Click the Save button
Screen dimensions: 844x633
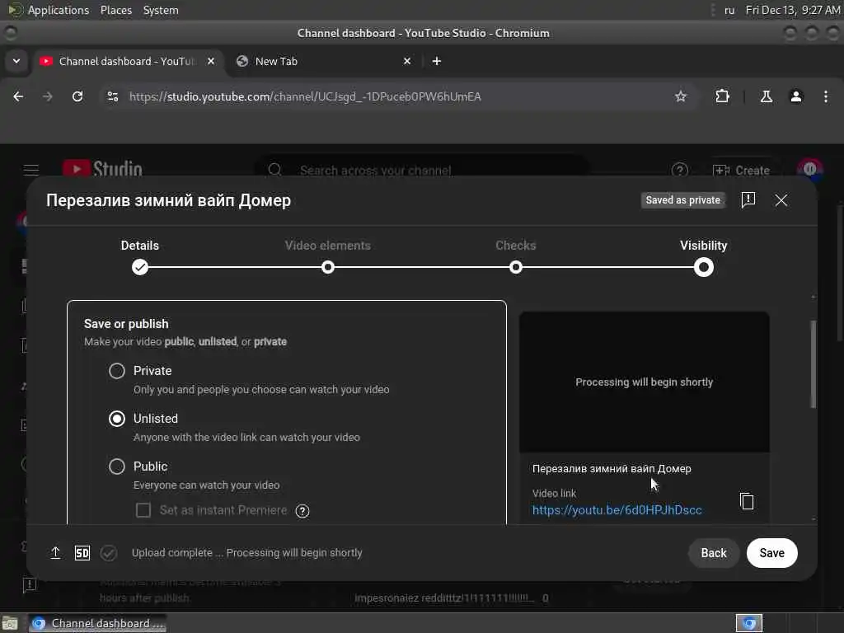[x=771, y=553]
